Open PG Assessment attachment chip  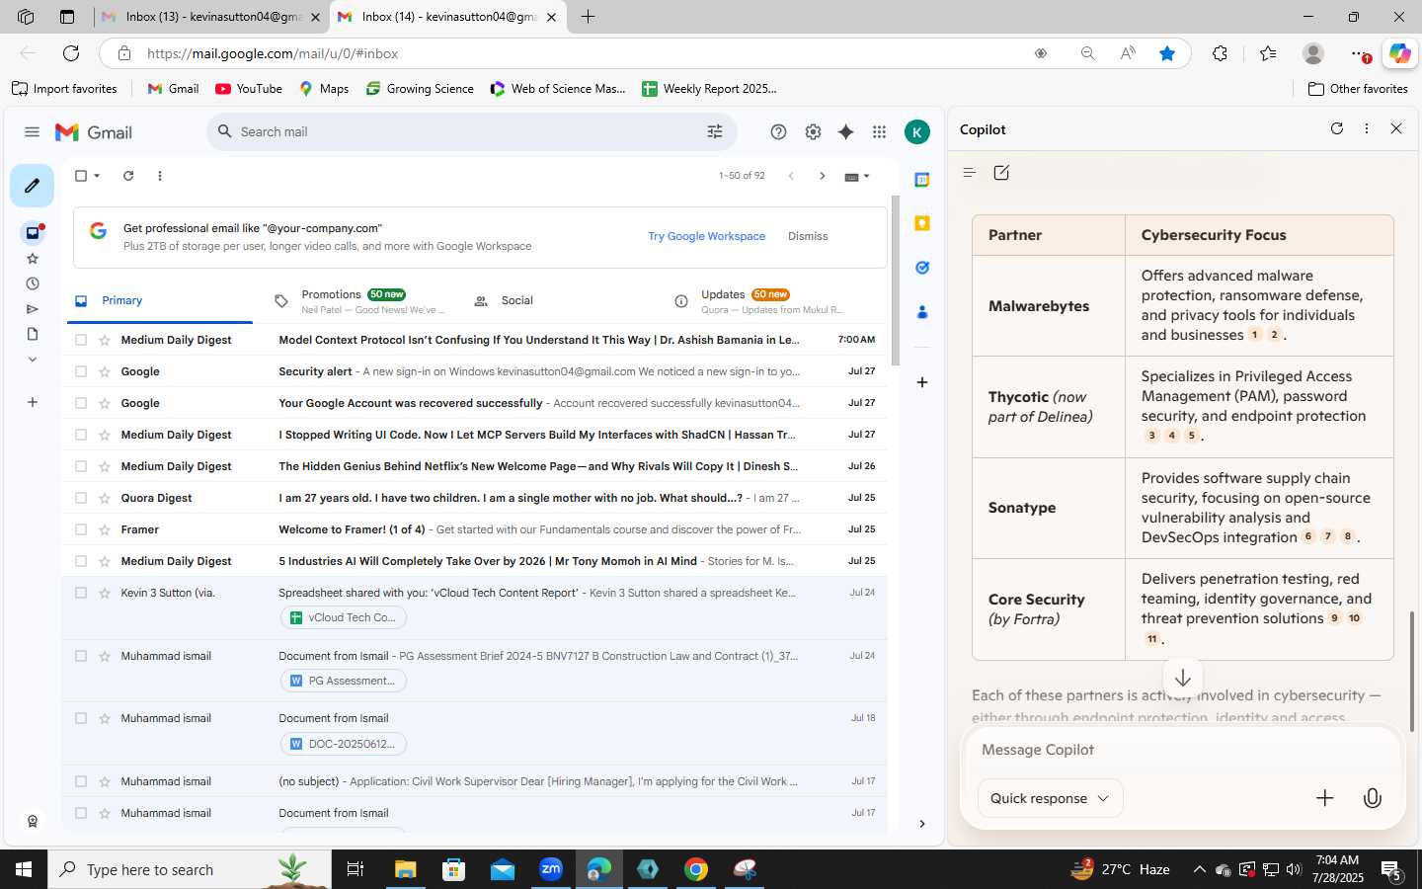click(x=344, y=681)
